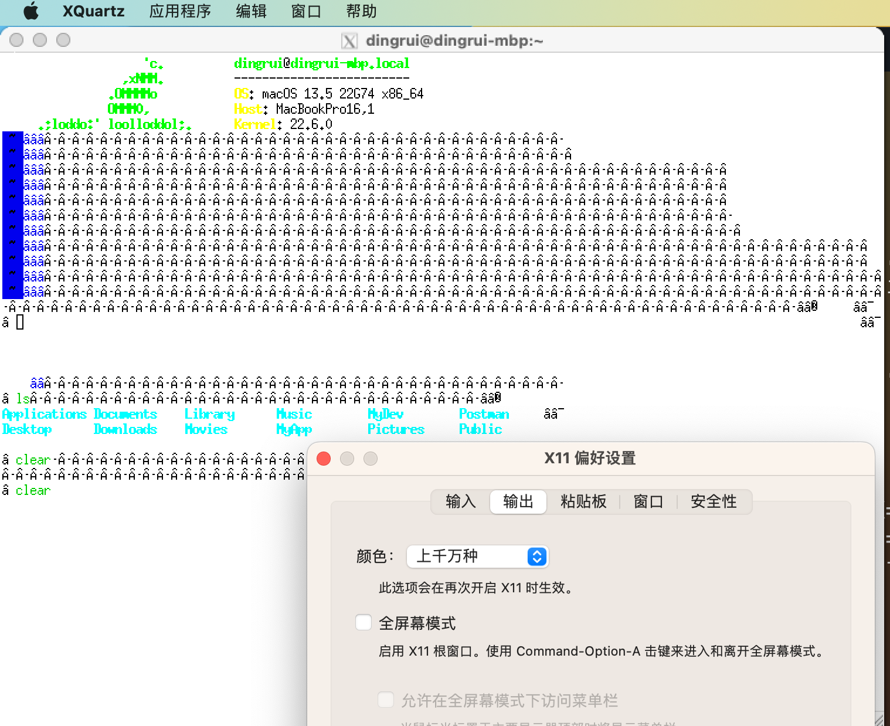Click the X11 icon in terminal title

tap(349, 41)
